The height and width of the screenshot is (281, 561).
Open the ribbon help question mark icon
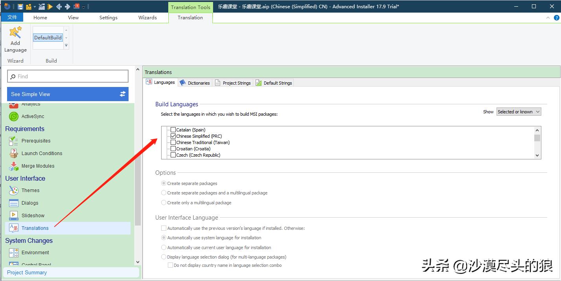[556, 18]
